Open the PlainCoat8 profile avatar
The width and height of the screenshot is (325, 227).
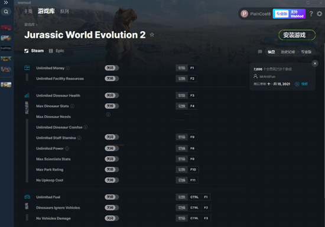point(245,14)
